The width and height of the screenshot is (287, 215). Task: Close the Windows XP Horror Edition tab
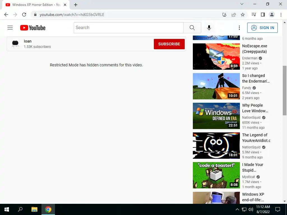(65, 5)
